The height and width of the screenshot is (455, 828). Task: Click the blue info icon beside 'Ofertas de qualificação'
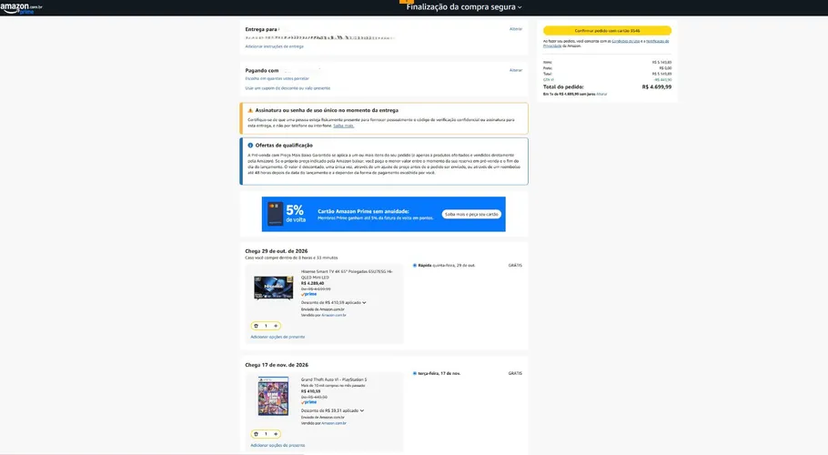pyautogui.click(x=250, y=146)
